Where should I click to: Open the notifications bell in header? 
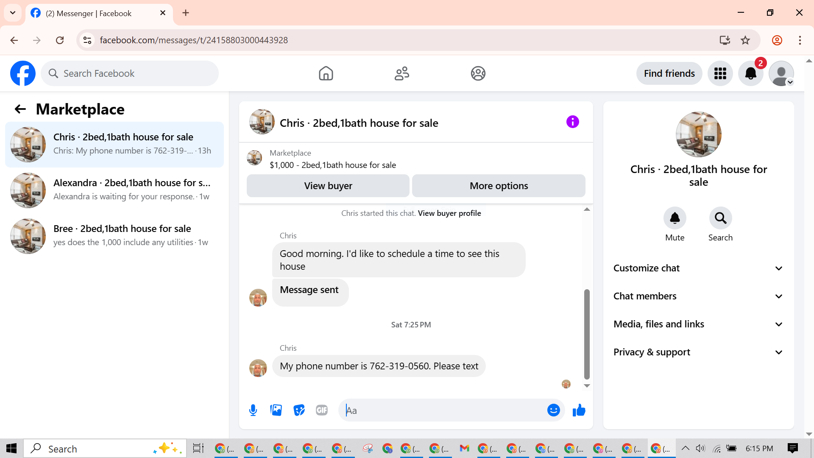click(x=750, y=73)
